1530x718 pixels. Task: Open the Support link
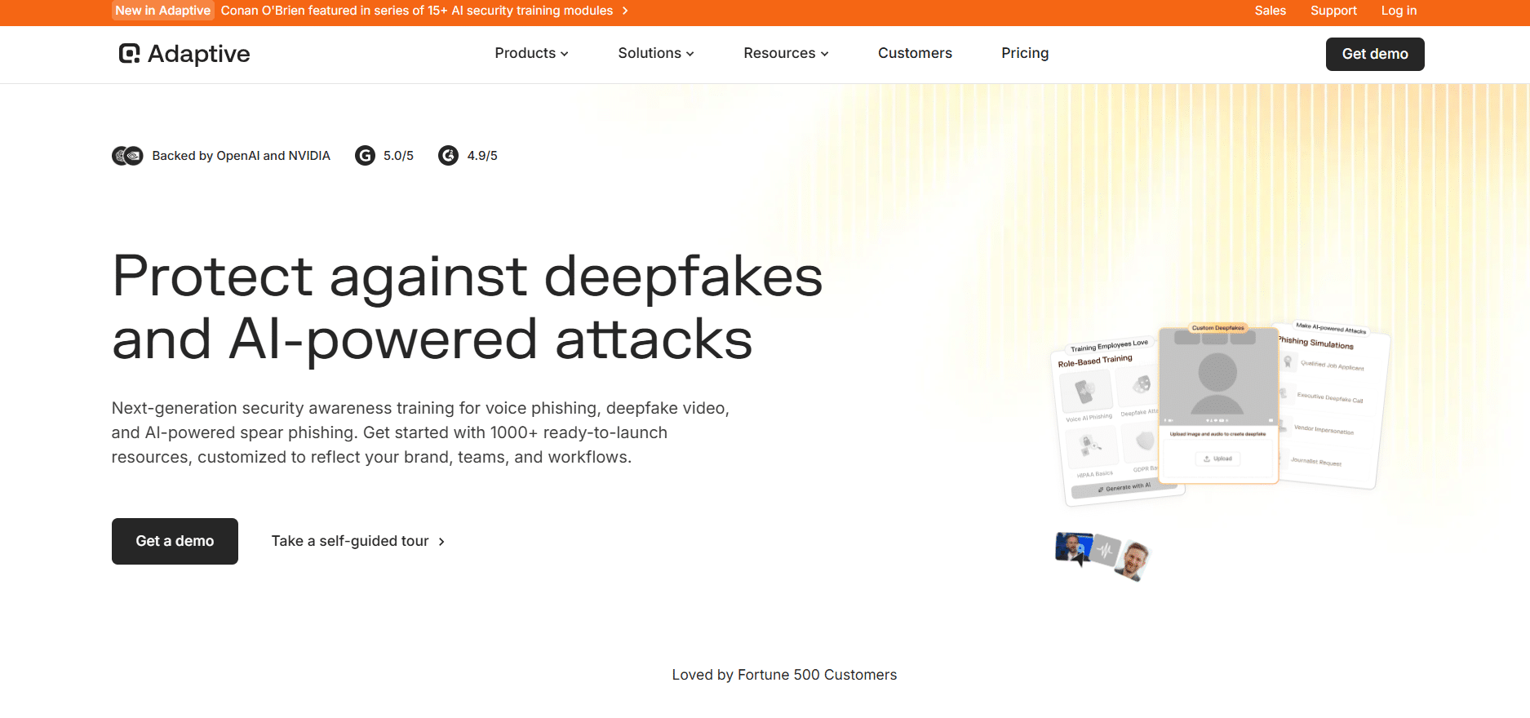tap(1333, 11)
